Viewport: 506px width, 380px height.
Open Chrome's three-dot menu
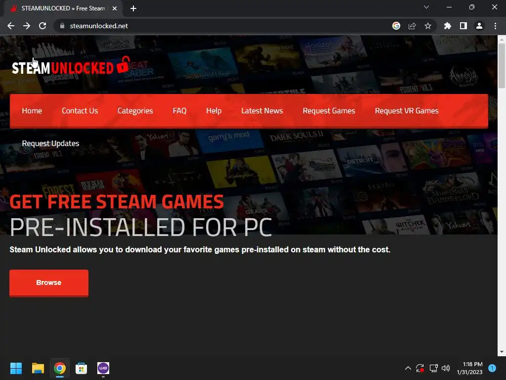(495, 26)
